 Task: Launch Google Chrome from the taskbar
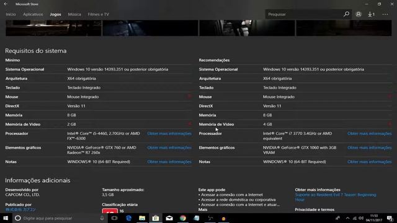pyautogui.click(x=183, y=218)
